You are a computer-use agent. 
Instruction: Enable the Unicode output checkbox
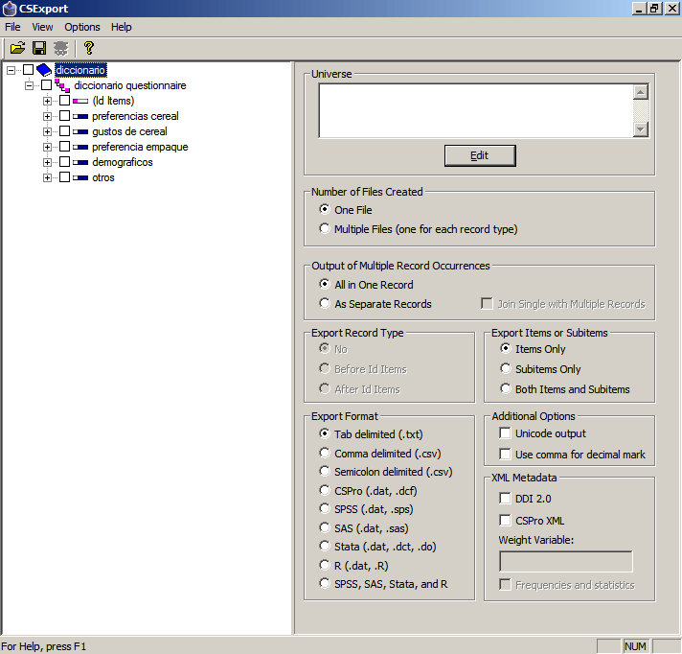(x=506, y=434)
